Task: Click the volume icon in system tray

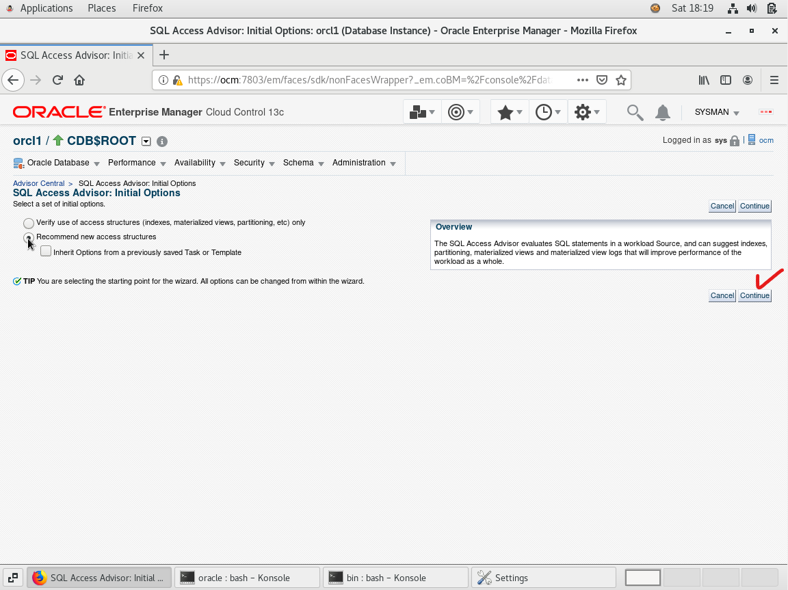Action: [x=752, y=8]
